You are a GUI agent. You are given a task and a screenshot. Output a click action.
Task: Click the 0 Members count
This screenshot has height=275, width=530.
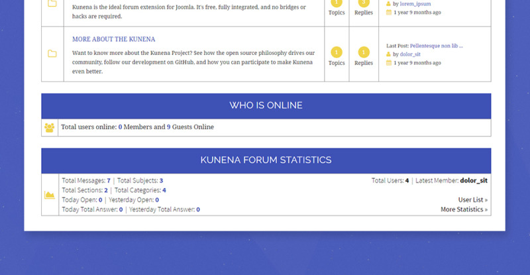tap(120, 127)
